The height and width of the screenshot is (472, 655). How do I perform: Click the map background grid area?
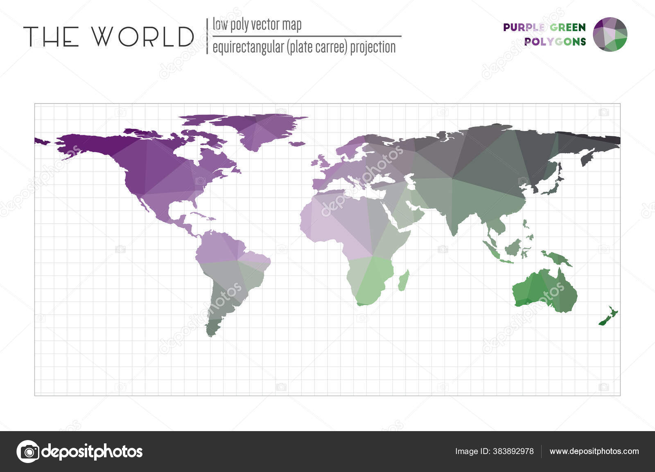point(123,368)
